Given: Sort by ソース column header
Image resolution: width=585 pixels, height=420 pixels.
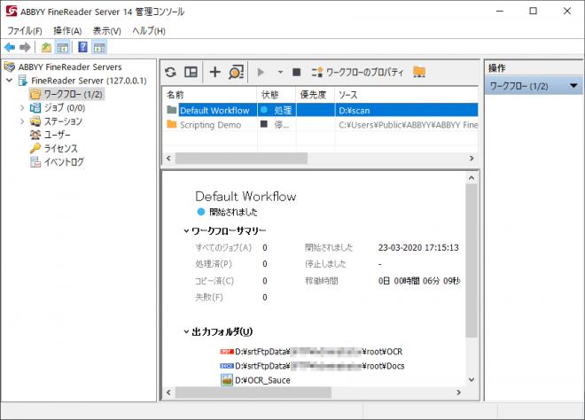Looking at the screenshot, I should pyautogui.click(x=406, y=95).
